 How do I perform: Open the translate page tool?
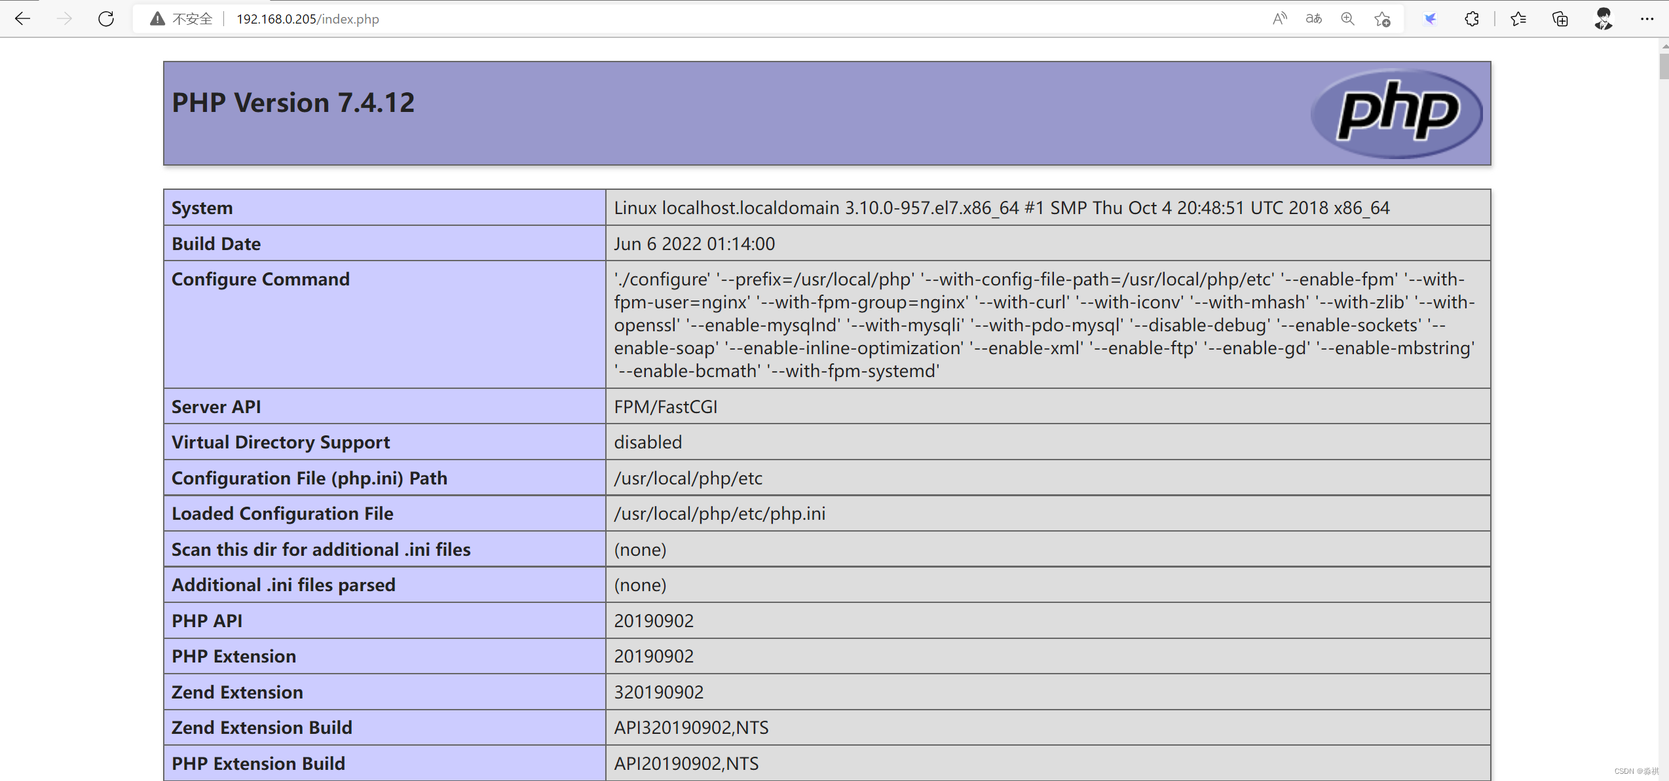click(1313, 18)
